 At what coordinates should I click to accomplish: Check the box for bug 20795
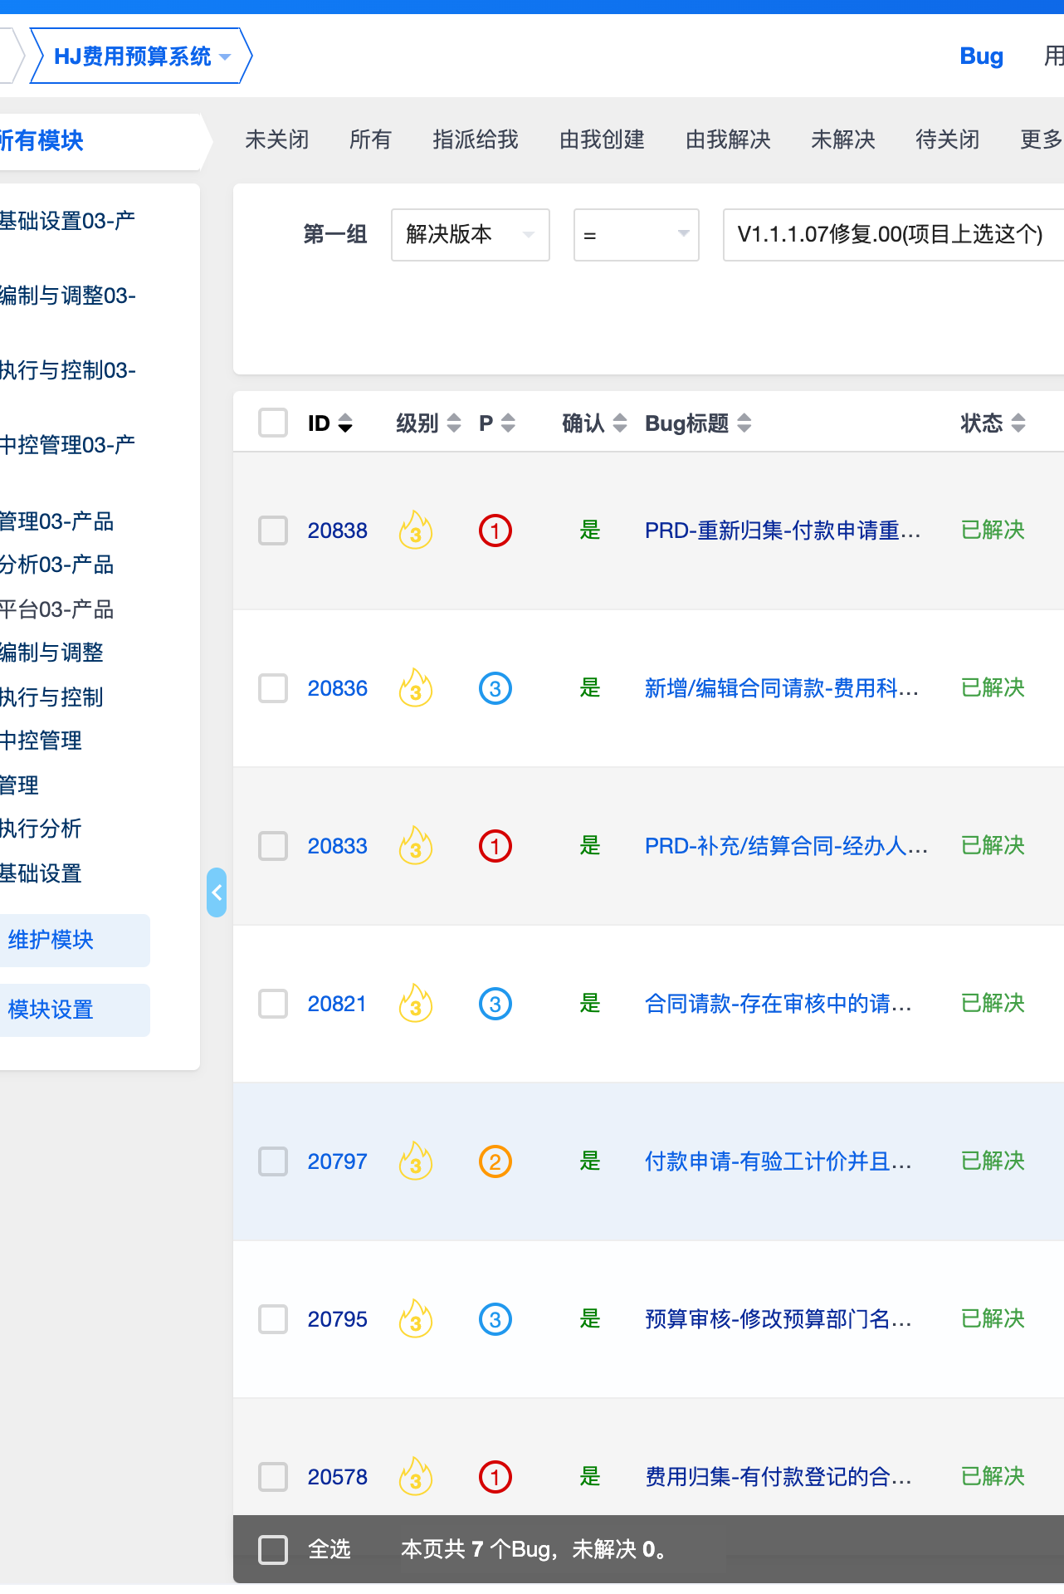273,1319
